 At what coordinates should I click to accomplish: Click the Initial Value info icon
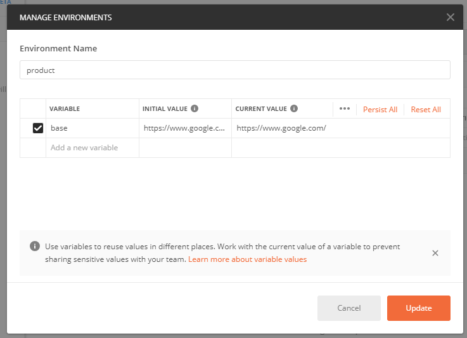195,108
